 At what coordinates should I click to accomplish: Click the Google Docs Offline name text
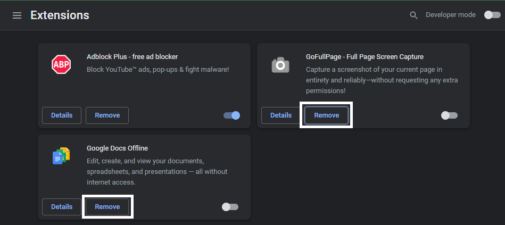coord(117,148)
